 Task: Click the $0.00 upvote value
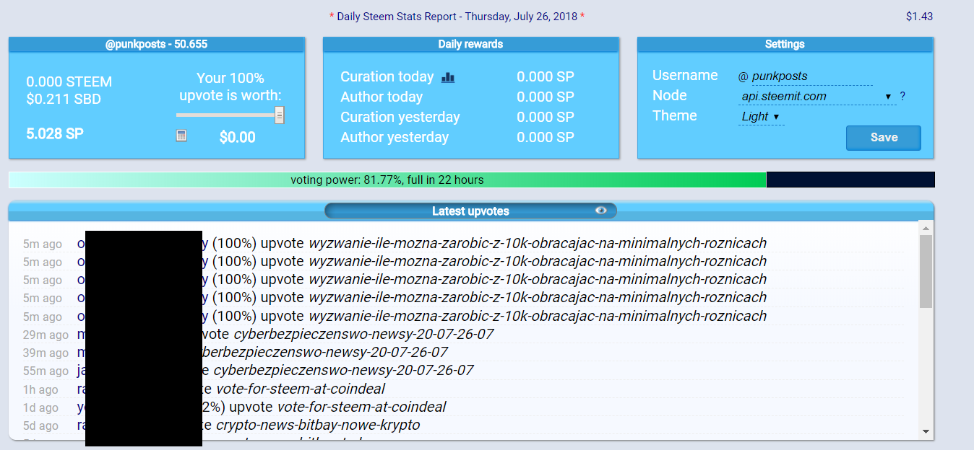coord(238,137)
